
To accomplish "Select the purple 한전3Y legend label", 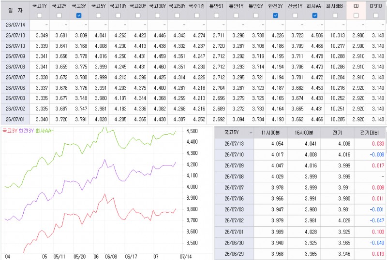I will 26,131.
